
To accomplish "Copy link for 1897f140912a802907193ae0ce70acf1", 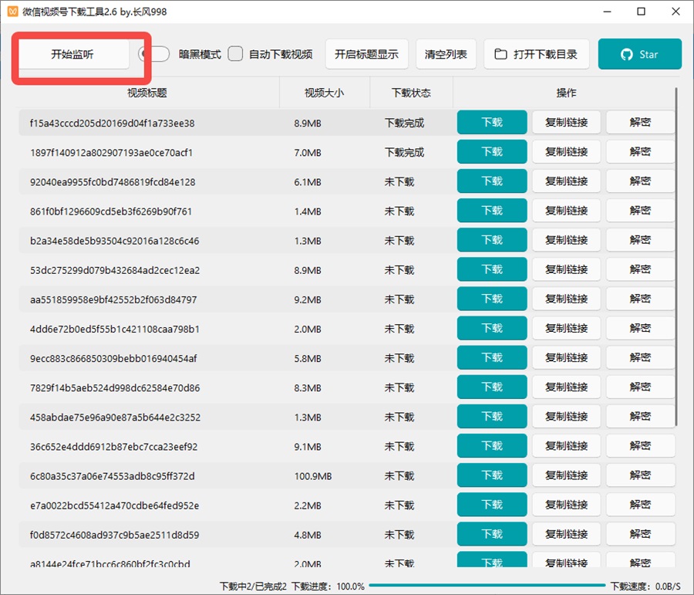I will click(x=566, y=152).
